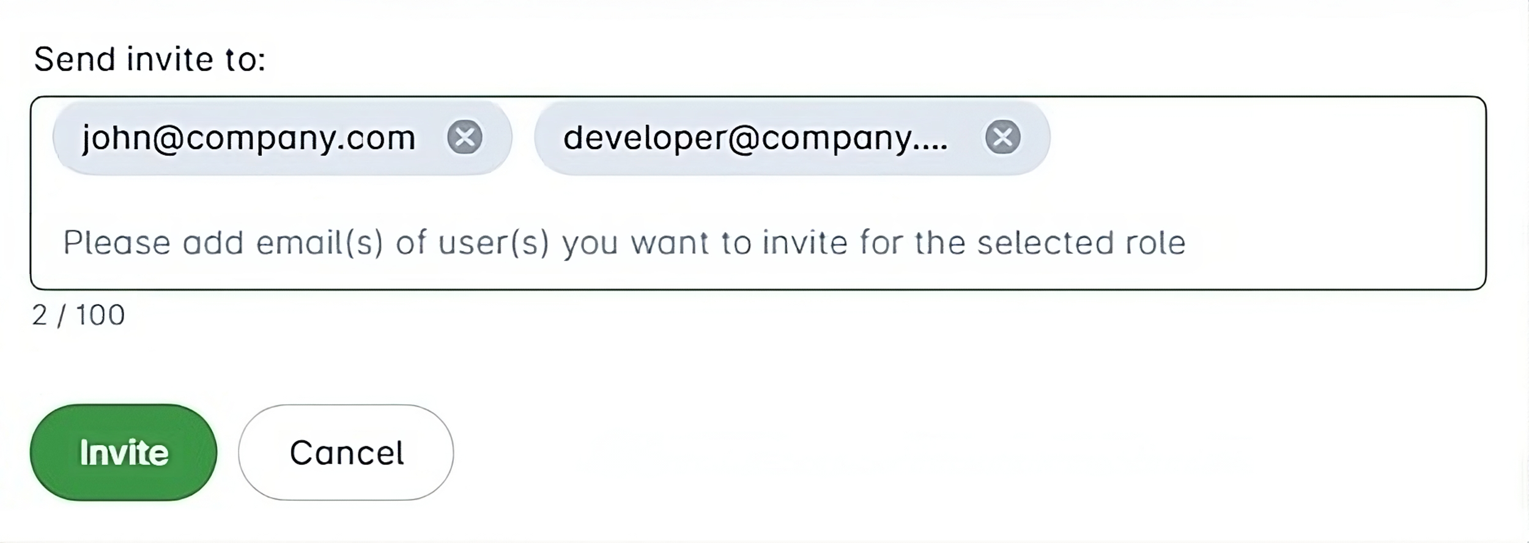Viewport: 1529px width, 543px height.
Task: Dismiss the form via the Cancel button
Action: tap(346, 452)
